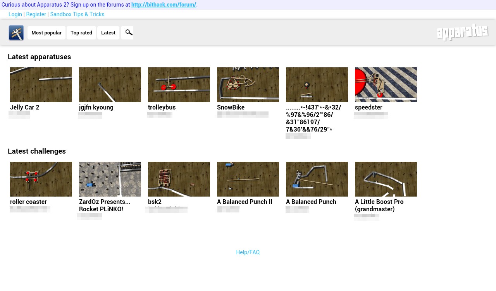Select the Latest tab
Viewport: 496px width, 291px height.
point(108,33)
